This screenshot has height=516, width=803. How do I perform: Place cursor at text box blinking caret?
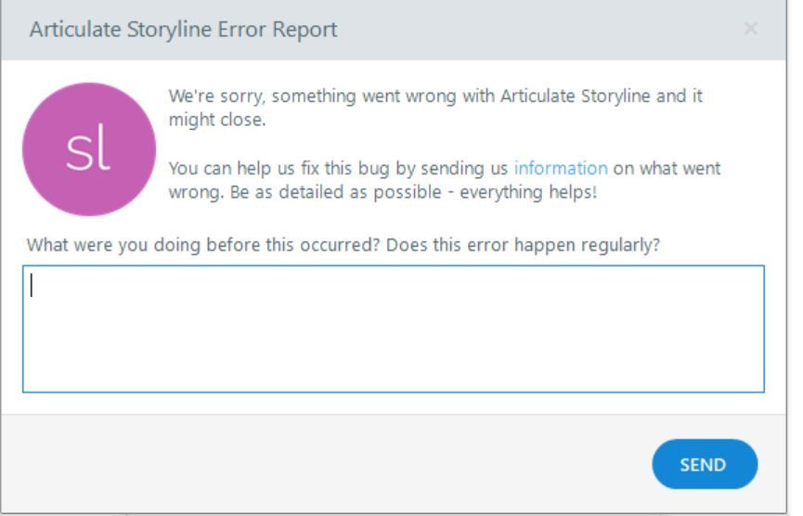(x=32, y=285)
